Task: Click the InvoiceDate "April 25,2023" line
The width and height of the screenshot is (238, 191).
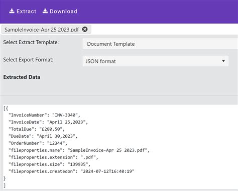Action: [48, 122]
